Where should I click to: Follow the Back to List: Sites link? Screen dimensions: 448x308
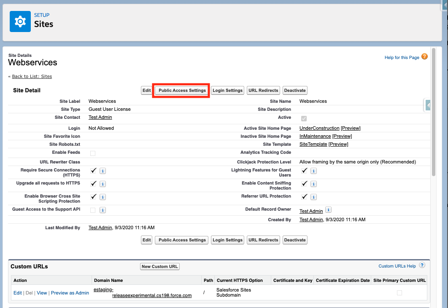click(x=32, y=76)
